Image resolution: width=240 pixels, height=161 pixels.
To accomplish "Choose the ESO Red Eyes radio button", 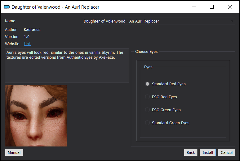I will [x=161, y=97].
